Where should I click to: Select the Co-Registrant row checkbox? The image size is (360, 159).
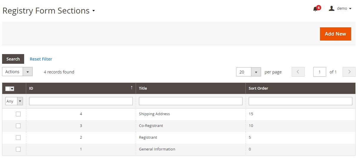(18, 126)
